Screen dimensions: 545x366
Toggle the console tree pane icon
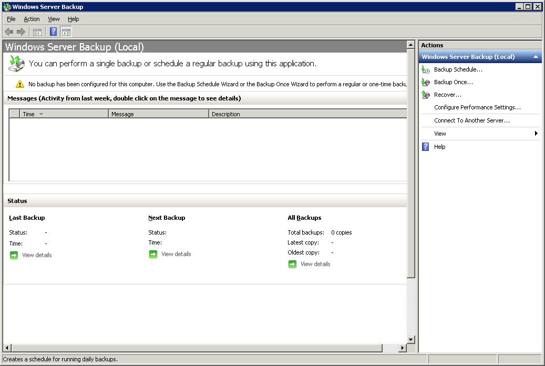coord(37,32)
